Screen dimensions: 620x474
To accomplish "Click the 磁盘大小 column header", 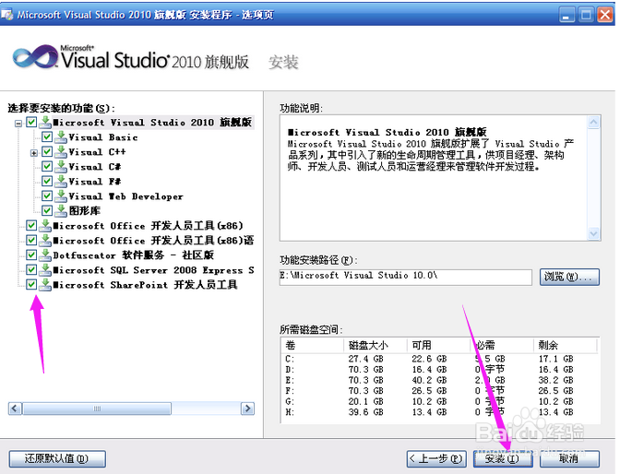I will click(376, 345).
